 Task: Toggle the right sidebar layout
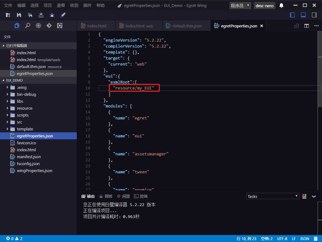pos(314,15)
